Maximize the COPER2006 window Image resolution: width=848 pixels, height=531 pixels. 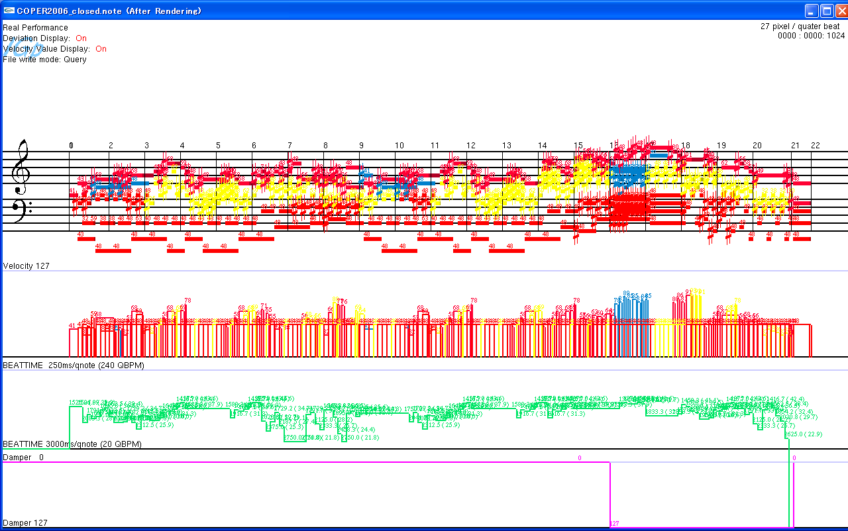(827, 11)
